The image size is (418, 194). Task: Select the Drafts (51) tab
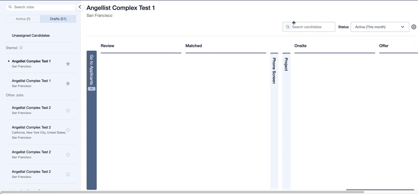(x=58, y=19)
